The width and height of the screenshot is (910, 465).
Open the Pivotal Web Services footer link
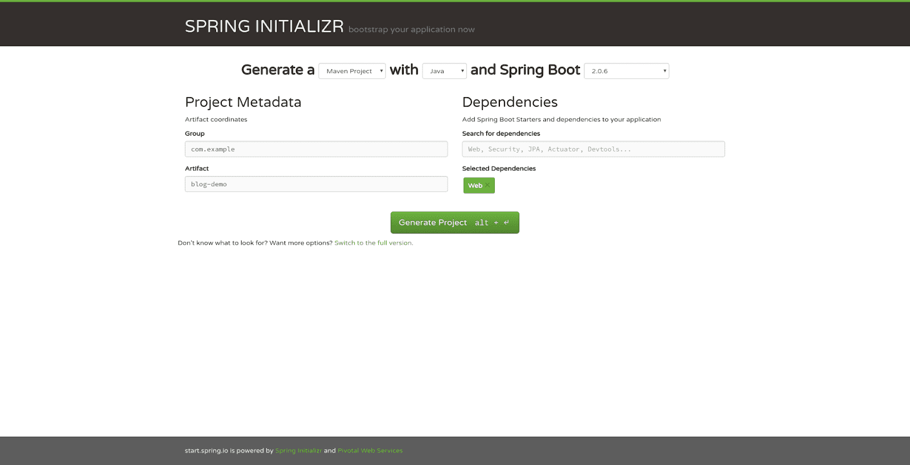tap(370, 451)
